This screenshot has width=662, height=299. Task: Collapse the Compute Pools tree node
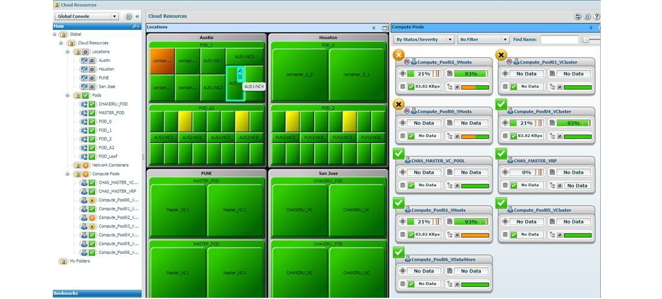[x=67, y=174]
